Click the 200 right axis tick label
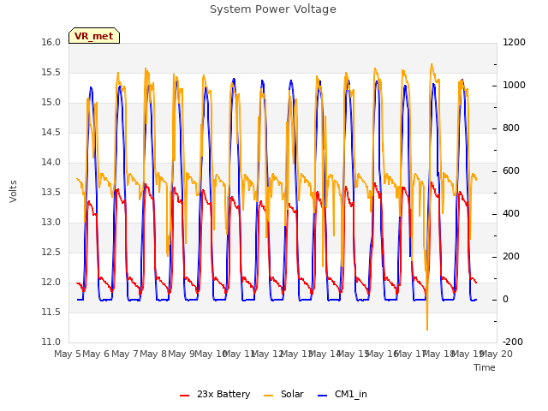The image size is (548, 411). click(x=511, y=257)
